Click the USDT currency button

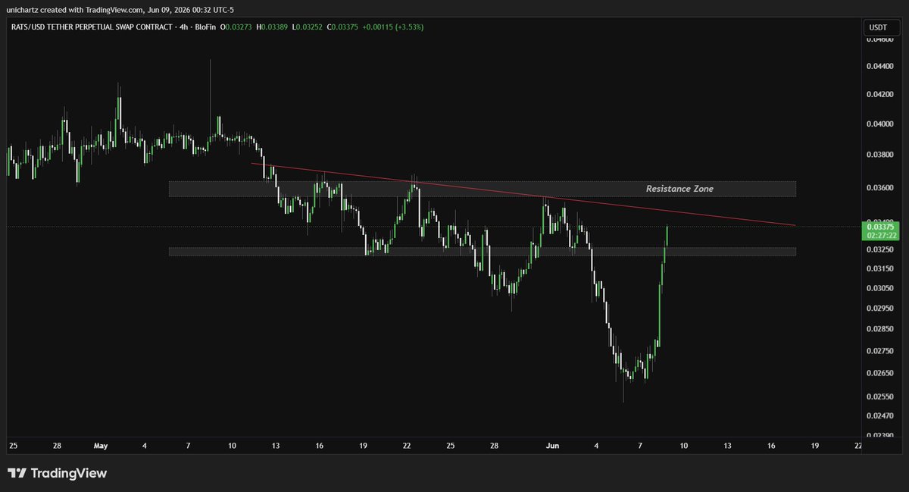[882, 27]
